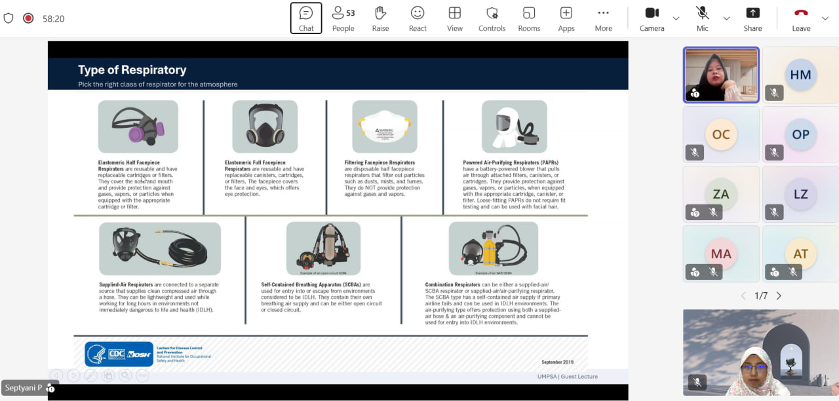Open the React emoji picker
The width and height of the screenshot is (839, 401).
click(x=418, y=18)
